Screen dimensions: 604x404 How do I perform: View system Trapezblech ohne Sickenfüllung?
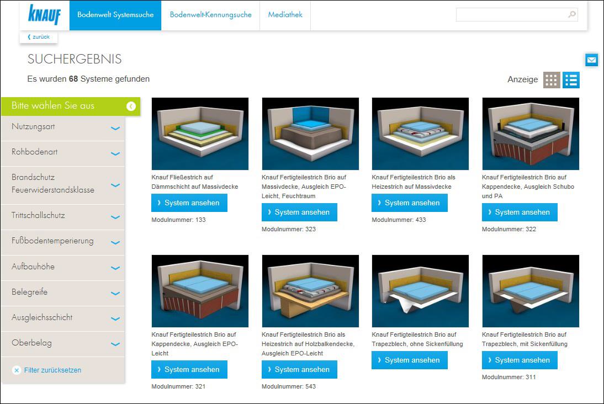coord(410,360)
